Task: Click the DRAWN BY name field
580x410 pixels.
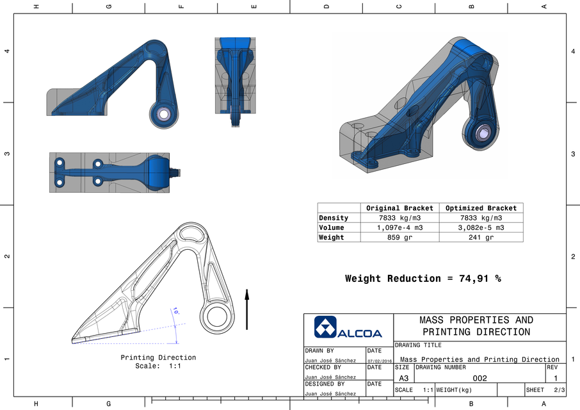Action: (x=330, y=360)
